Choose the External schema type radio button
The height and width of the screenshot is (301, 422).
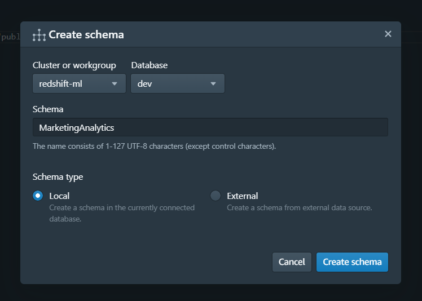(216, 196)
